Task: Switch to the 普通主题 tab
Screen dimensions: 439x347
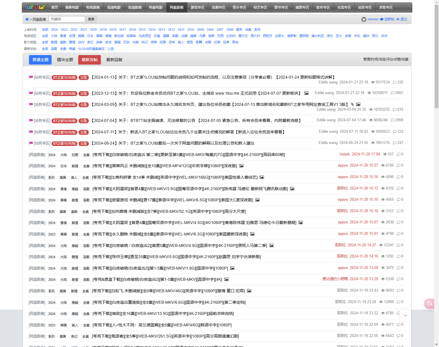Action: pos(40,60)
